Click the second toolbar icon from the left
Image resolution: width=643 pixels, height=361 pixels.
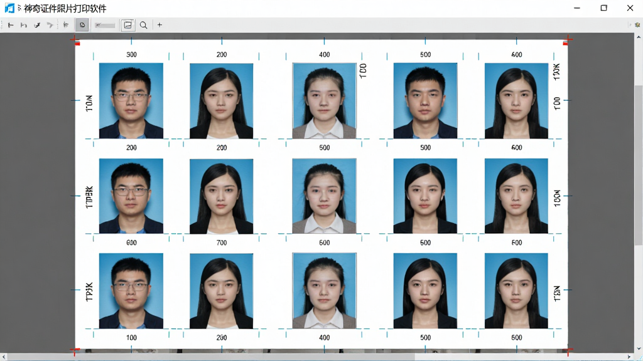pos(24,25)
